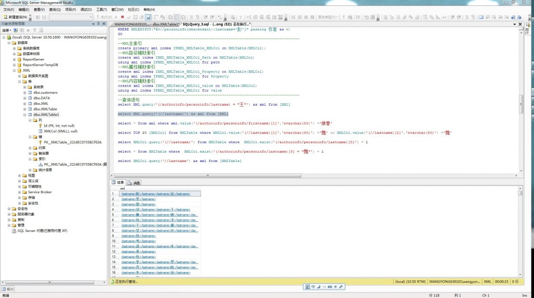
Task: Click the parse checkmark icon next to stop
Action: [129, 17]
